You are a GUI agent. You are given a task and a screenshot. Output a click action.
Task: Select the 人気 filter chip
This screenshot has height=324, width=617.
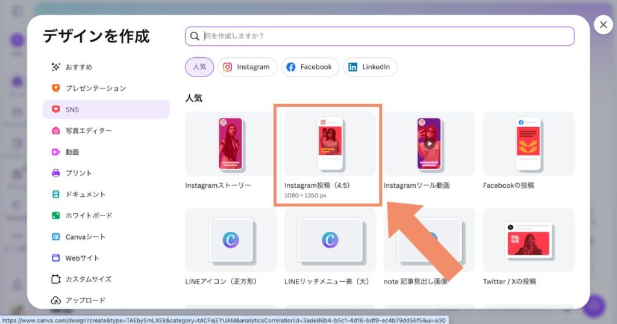[x=199, y=67]
